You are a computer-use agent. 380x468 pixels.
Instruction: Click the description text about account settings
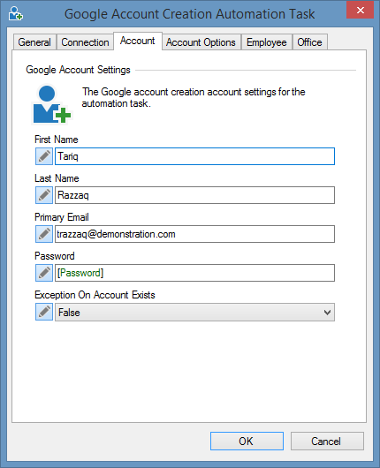click(194, 98)
